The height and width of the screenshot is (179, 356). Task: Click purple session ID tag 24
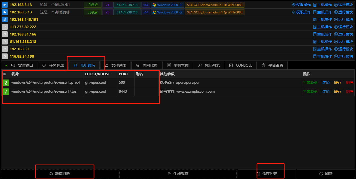[x=107, y=5]
